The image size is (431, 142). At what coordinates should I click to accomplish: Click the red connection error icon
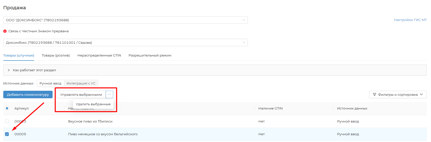pos(5,31)
